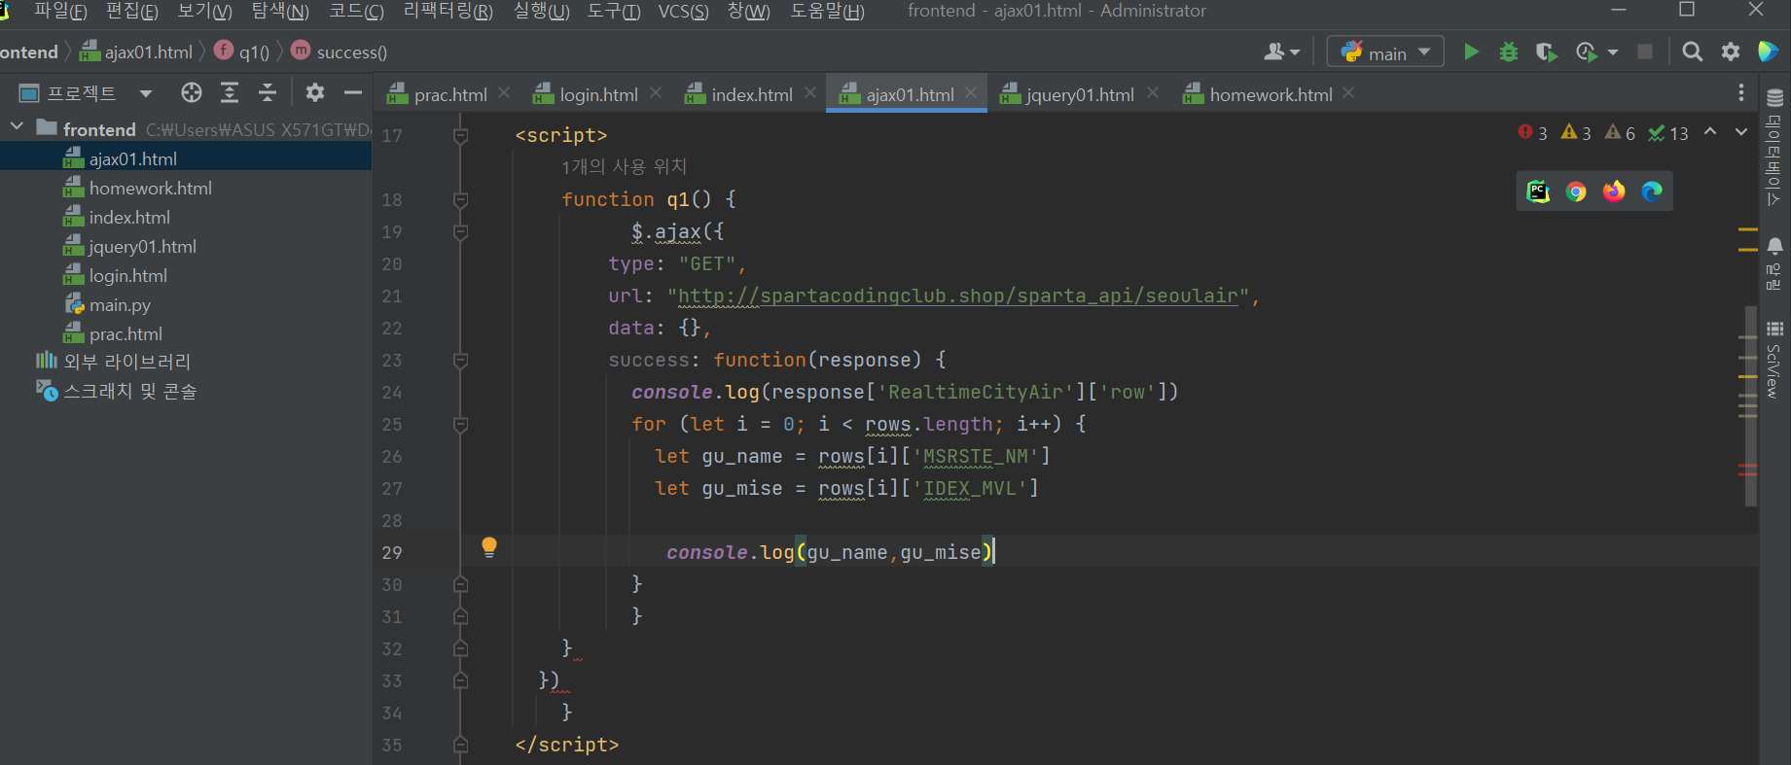Viewport: 1791px width, 765px height.
Task: Open project panel options gear
Action: [315, 92]
